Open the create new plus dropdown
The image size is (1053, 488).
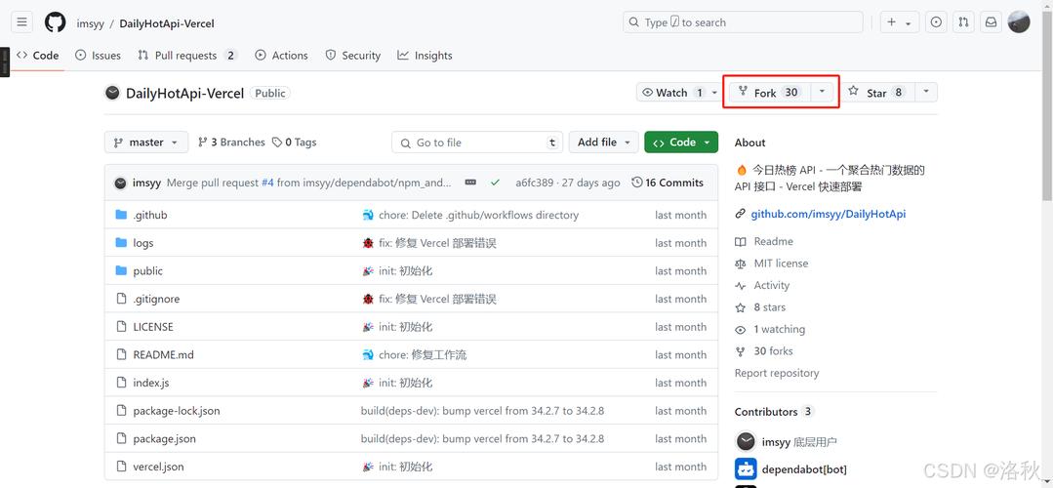point(899,22)
